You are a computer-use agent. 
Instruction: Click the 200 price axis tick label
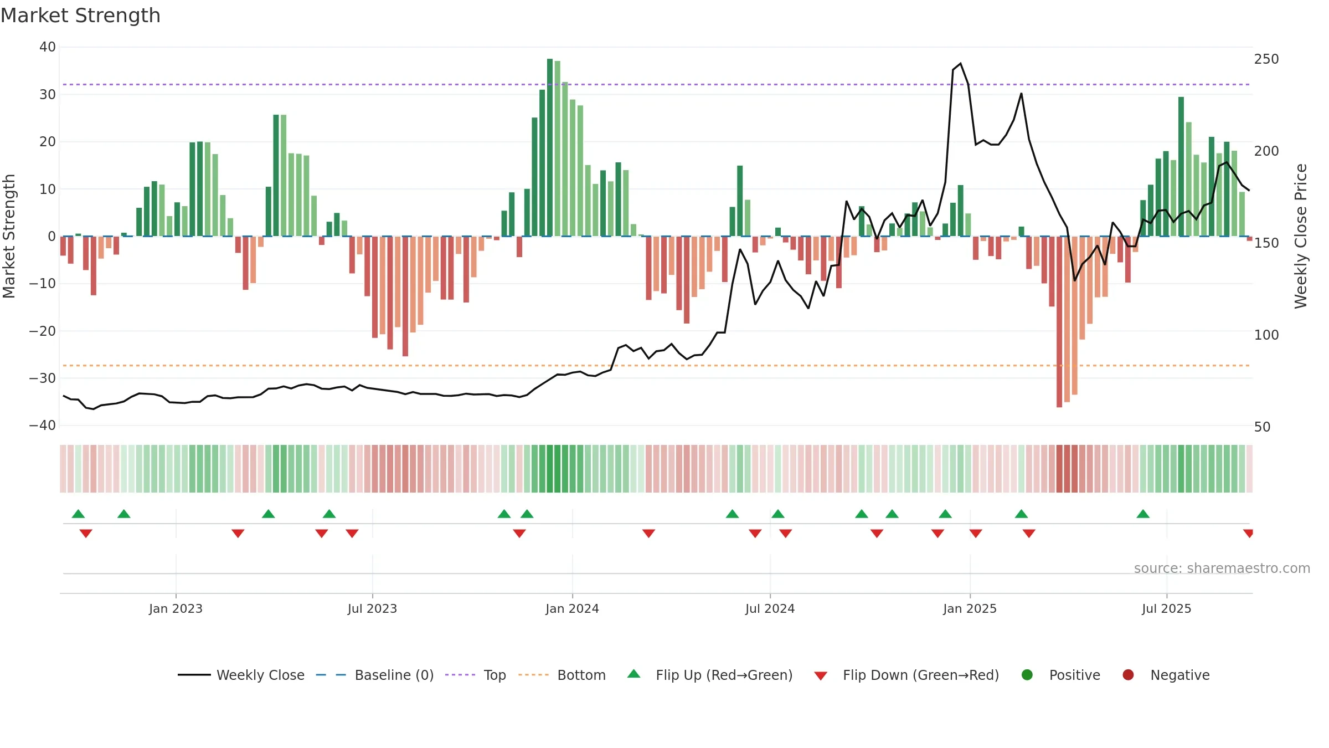tap(1266, 151)
